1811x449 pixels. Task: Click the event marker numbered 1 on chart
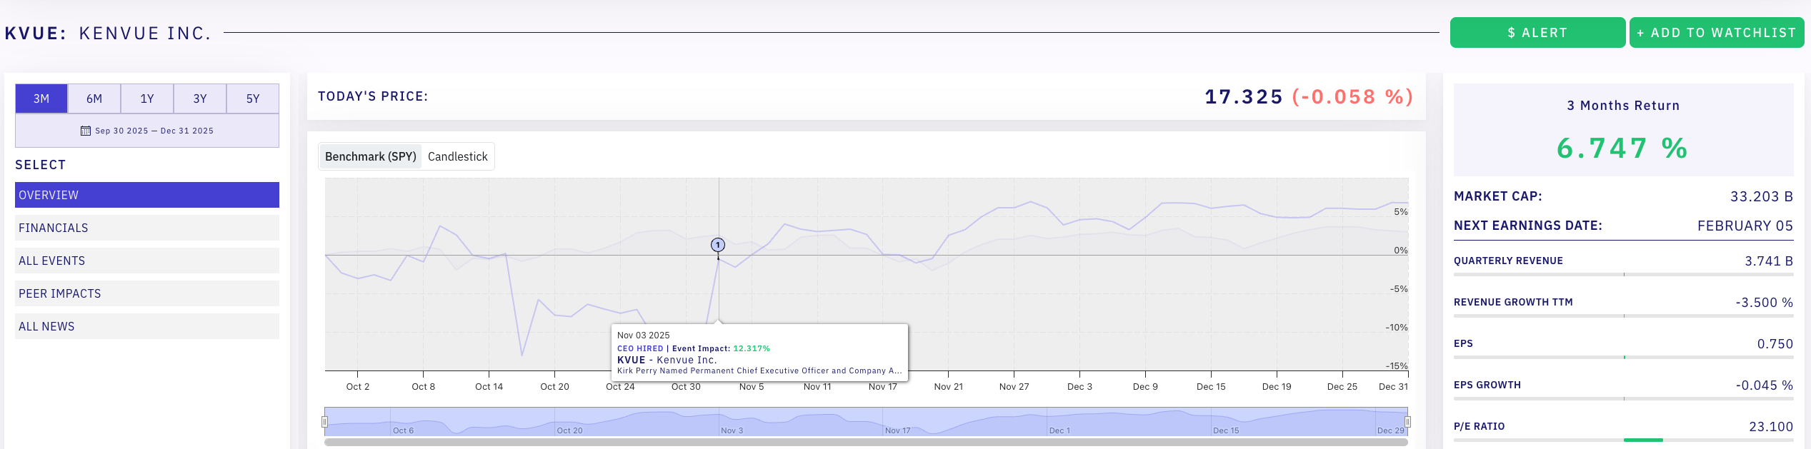coord(718,245)
